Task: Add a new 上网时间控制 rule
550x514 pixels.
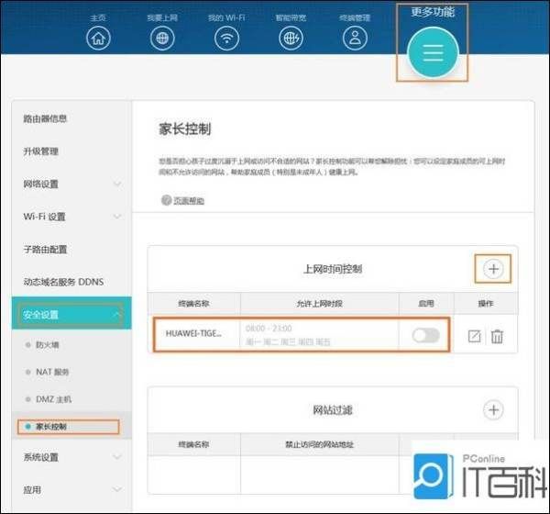Action: [x=493, y=269]
